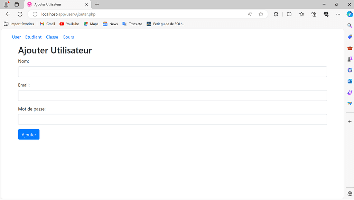
Task: Open the Maps bookmark
Action: (x=91, y=24)
